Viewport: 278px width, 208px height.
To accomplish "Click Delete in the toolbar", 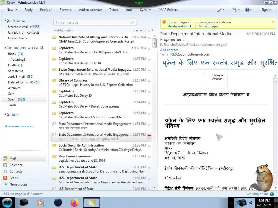I will coord(114,10).
